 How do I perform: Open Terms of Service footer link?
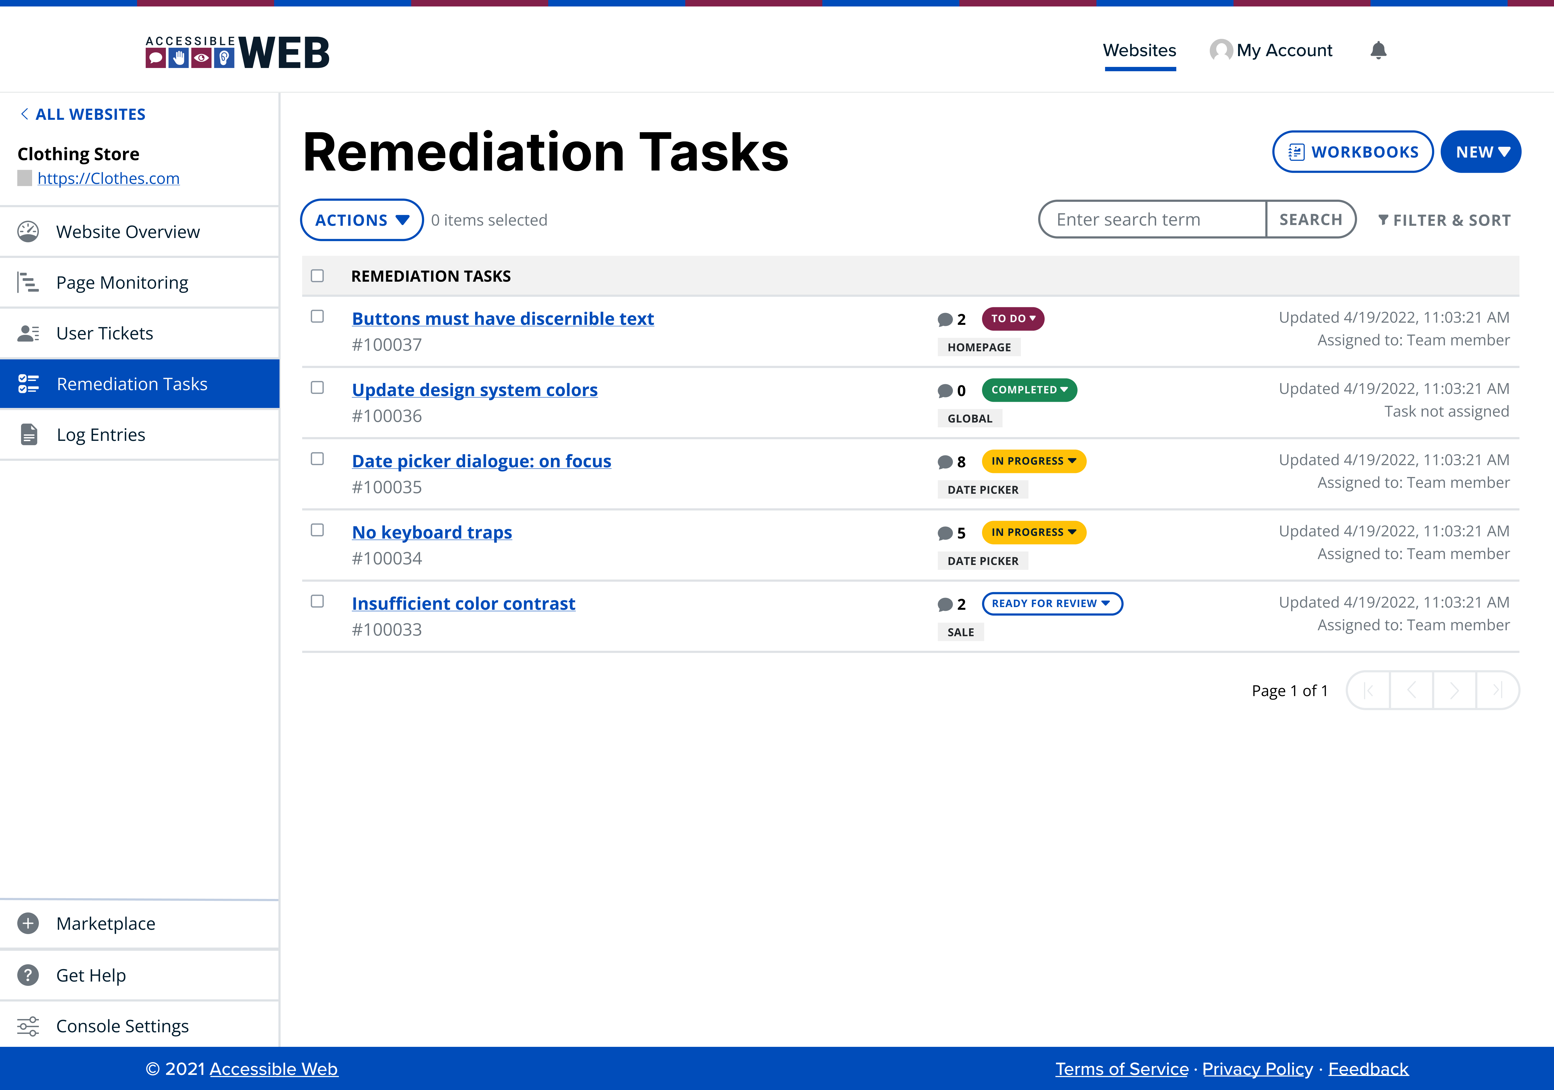tap(1122, 1069)
